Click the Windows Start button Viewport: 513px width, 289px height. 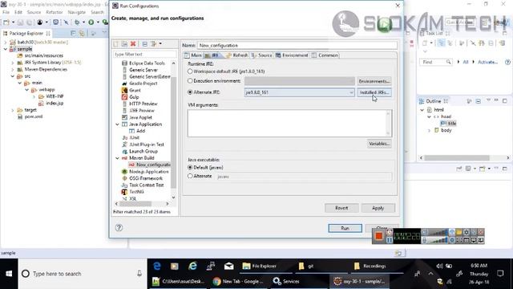[9, 273]
